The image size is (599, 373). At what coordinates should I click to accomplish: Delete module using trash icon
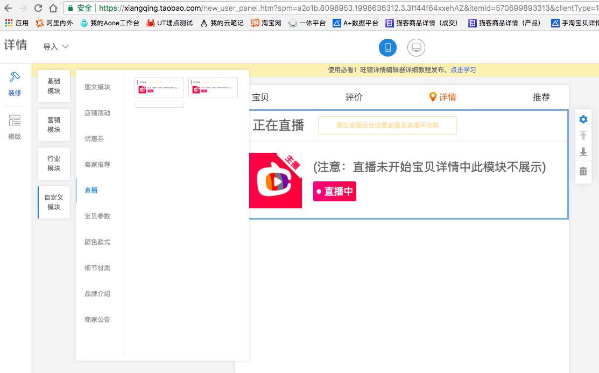[x=583, y=172]
